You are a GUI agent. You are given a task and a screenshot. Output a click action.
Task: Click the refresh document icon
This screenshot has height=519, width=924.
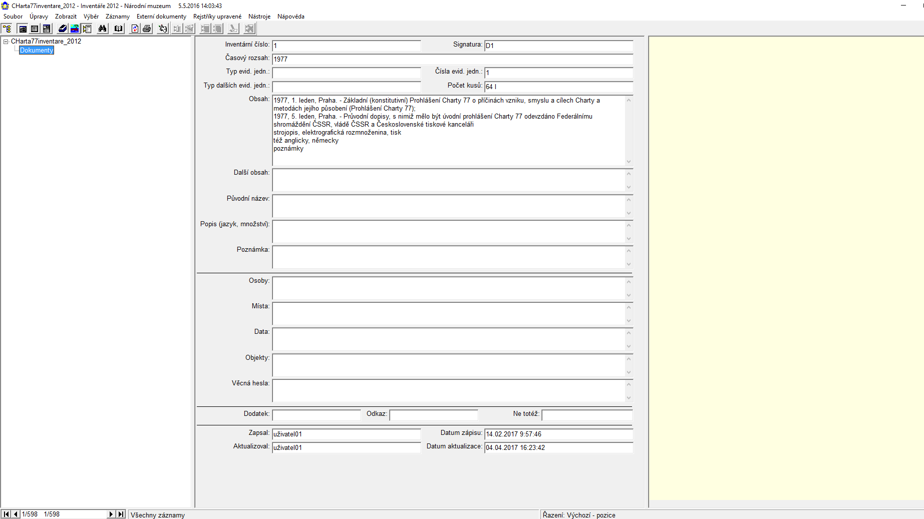coord(135,29)
